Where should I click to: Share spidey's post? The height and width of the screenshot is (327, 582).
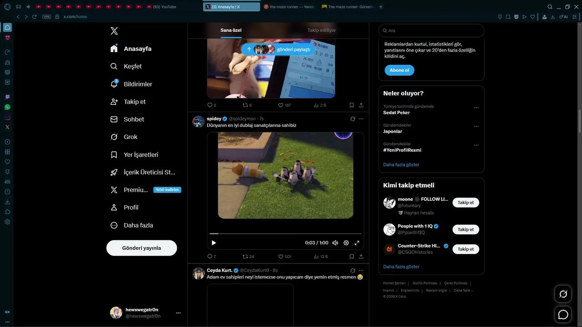pos(361,257)
